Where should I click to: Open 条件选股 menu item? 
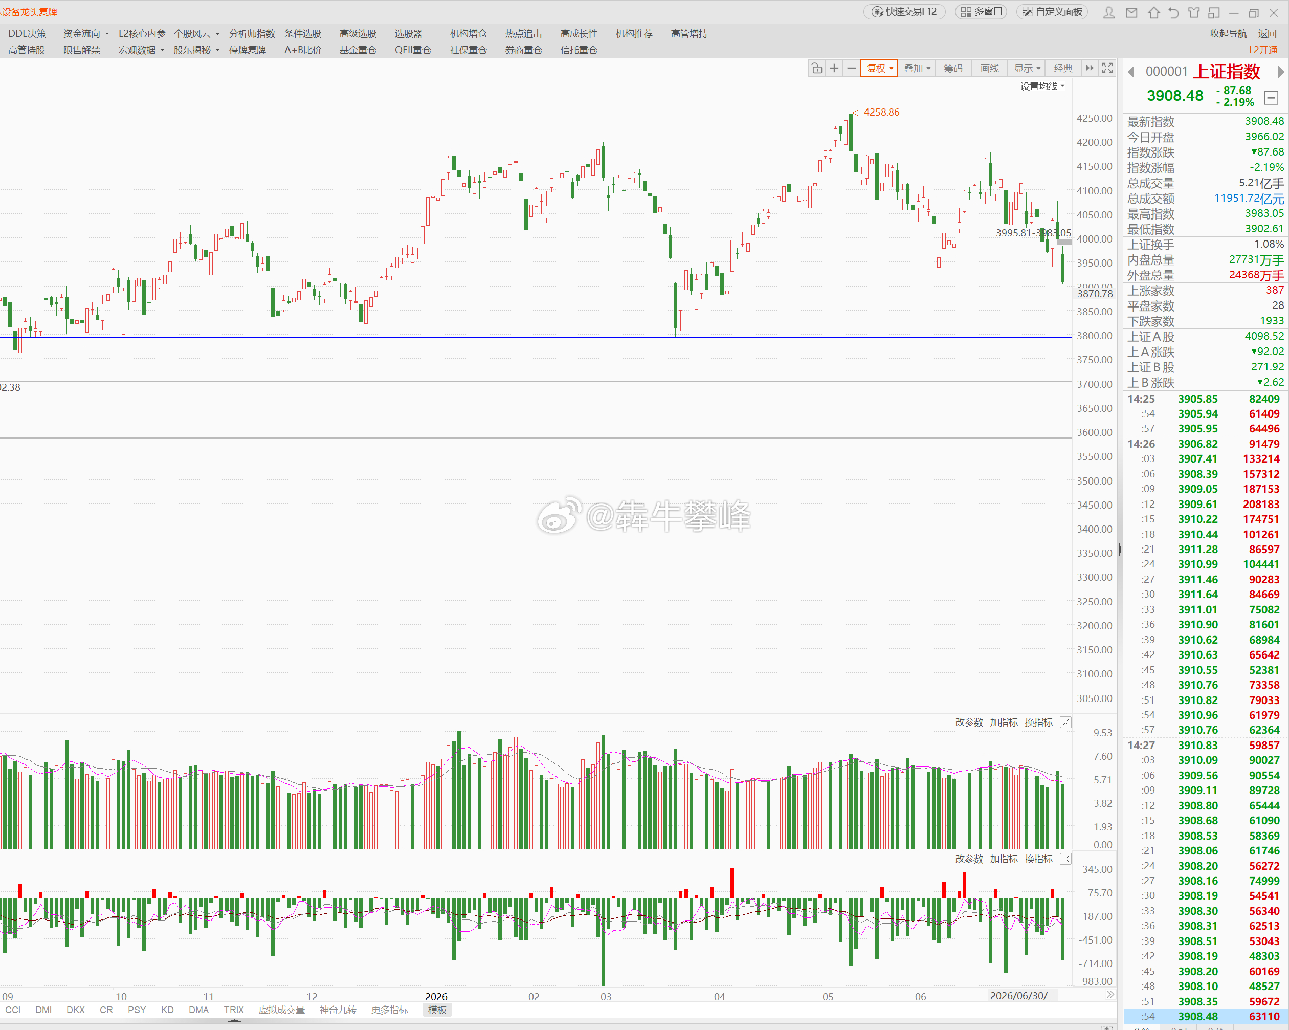302,33
